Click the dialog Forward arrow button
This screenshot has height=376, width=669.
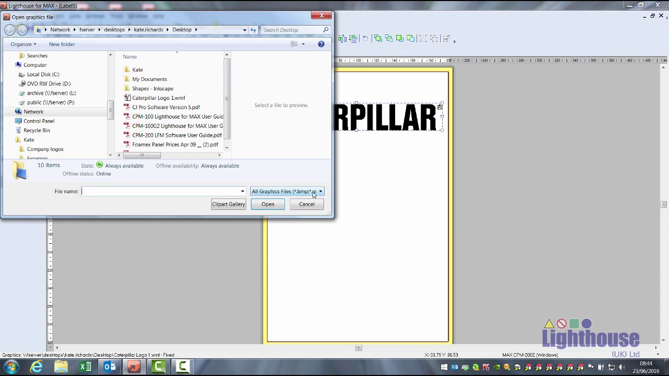[22, 30]
